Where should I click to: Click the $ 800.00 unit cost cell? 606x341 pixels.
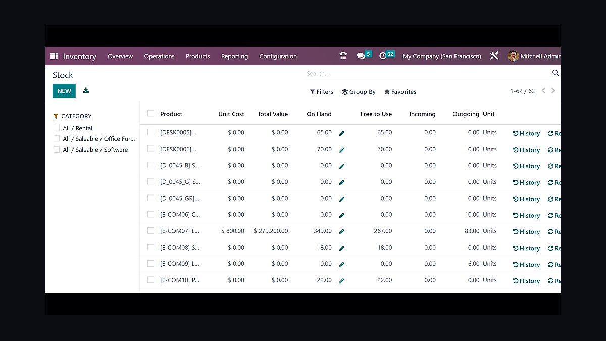click(233, 231)
